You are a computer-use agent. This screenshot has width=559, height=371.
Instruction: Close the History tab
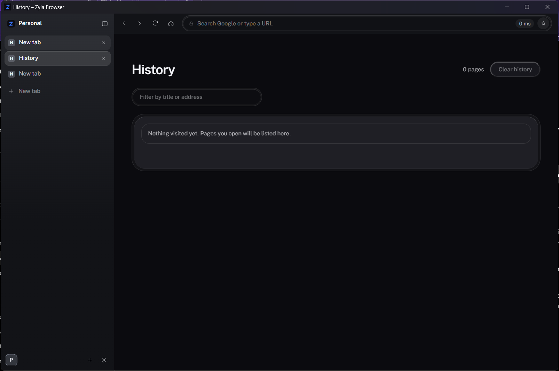[104, 58]
